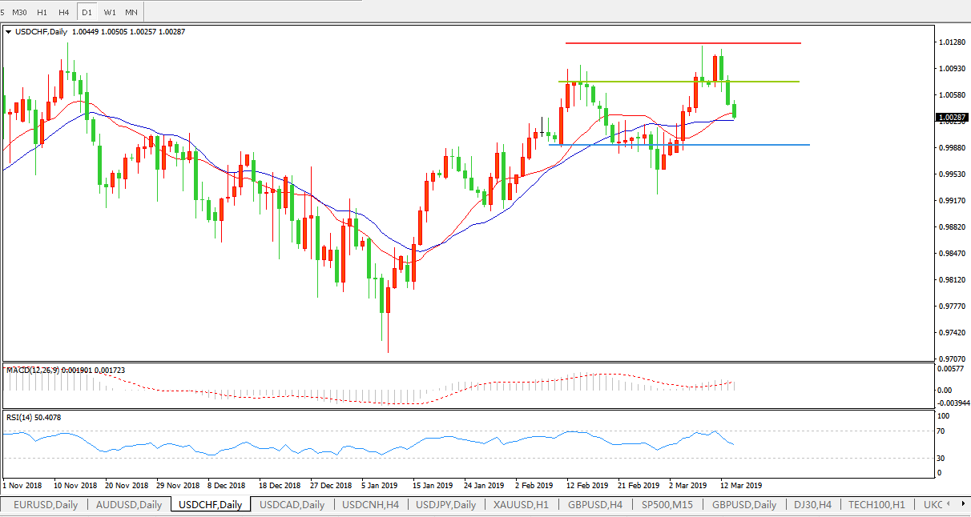Click the RSI(14) indicator label
The image size is (971, 517).
point(33,418)
